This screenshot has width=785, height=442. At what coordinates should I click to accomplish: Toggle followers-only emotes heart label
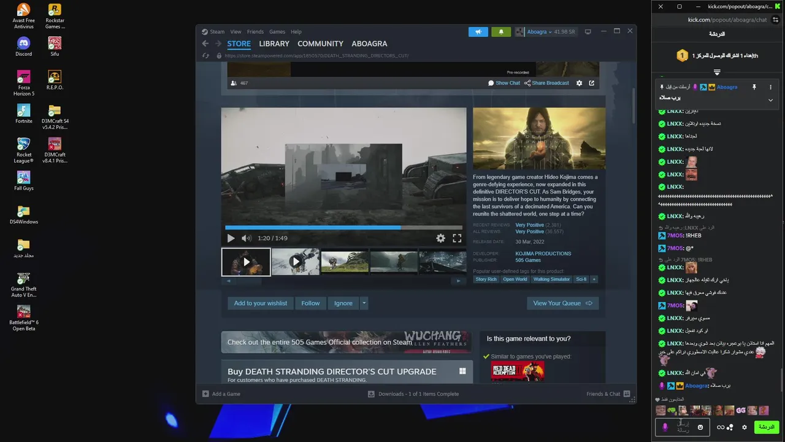click(670, 400)
